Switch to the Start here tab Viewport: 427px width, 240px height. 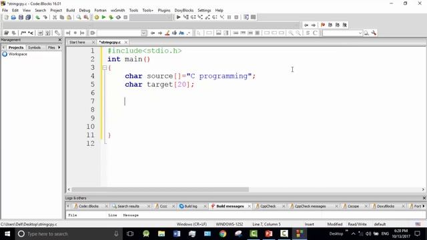pos(77,42)
